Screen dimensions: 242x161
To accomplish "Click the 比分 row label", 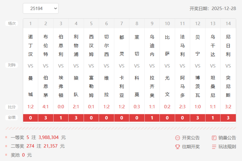I will (x=12, y=107).
